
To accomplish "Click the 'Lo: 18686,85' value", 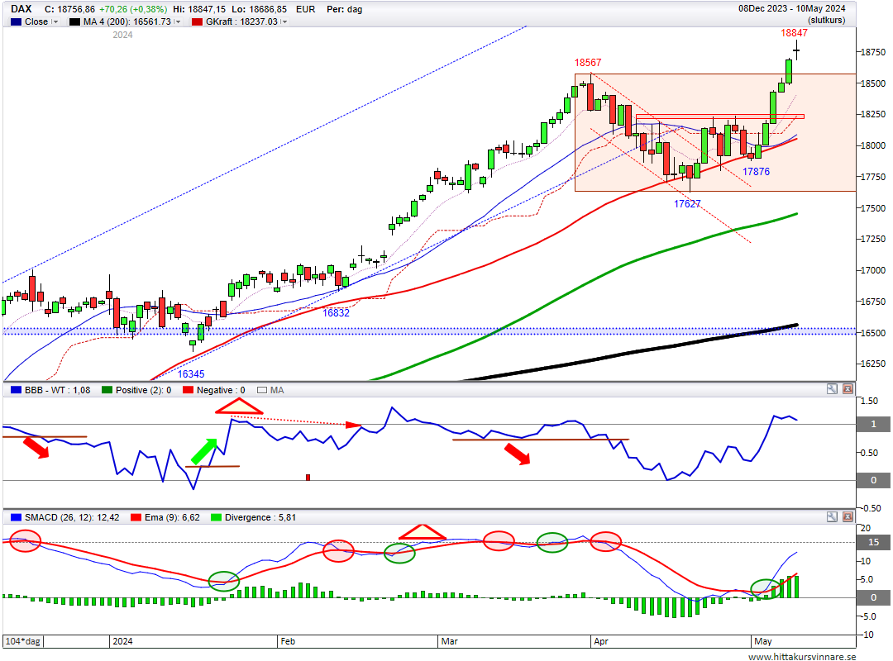I will click(260, 9).
